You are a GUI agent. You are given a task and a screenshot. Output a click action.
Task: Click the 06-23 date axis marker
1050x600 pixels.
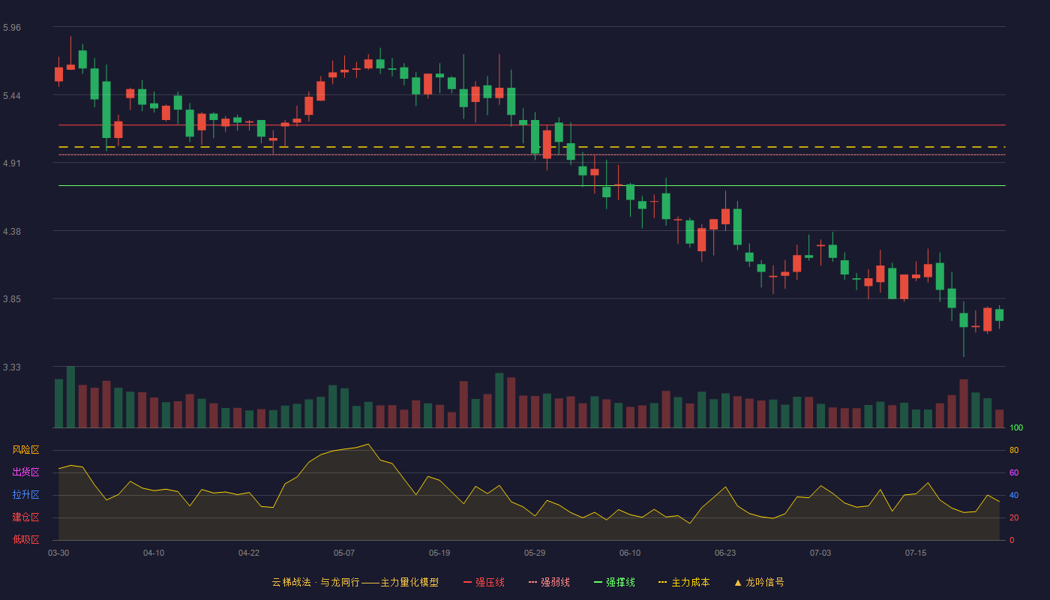pos(725,553)
